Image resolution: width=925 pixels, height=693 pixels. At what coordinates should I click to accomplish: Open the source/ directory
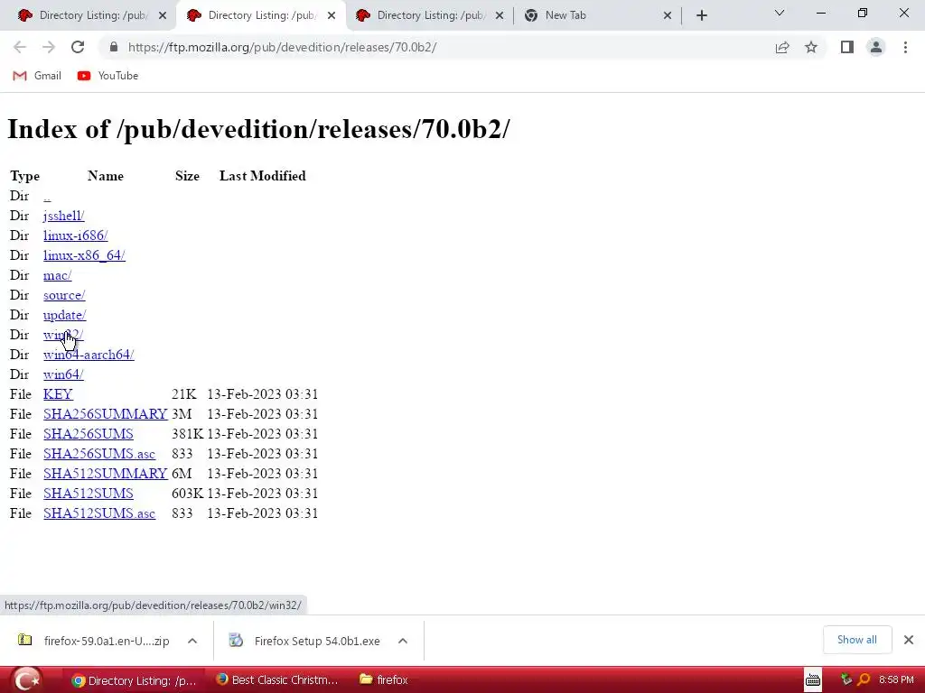click(x=64, y=295)
